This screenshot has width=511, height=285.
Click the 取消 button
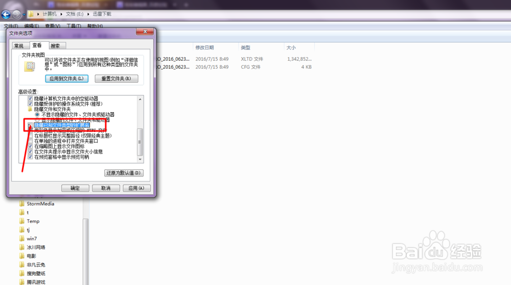(x=106, y=188)
